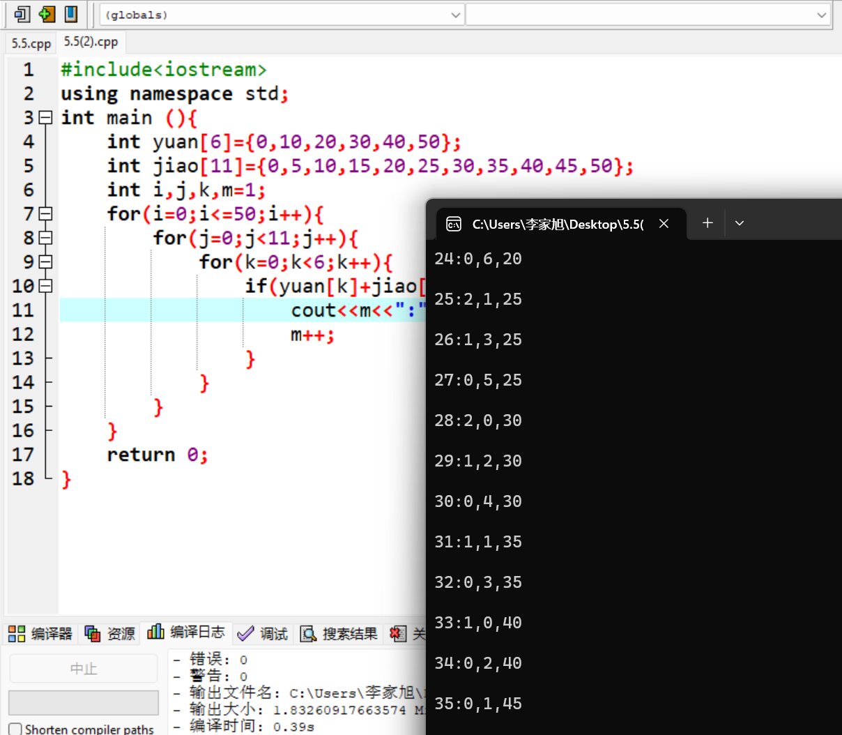Click the Goto Bookmarks blue book icon

70,14
